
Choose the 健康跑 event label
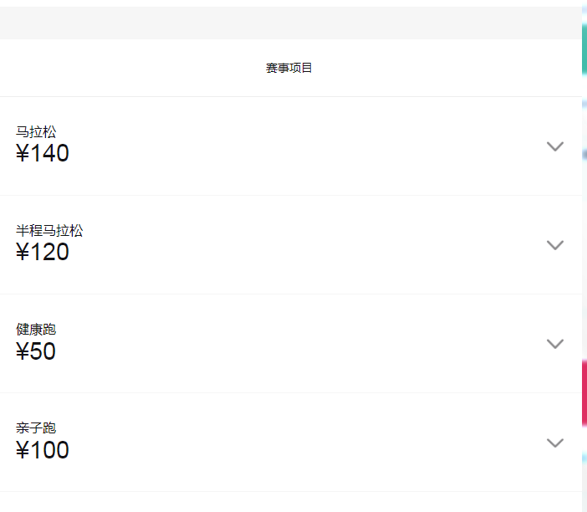click(36, 329)
